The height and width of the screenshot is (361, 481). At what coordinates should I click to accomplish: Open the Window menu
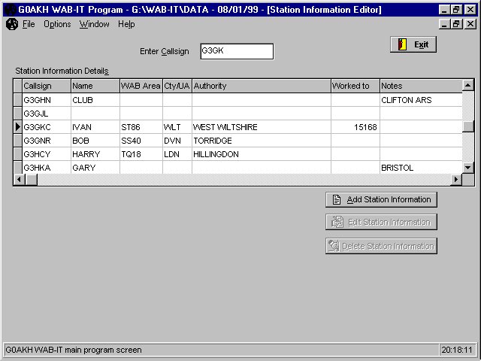pyautogui.click(x=94, y=24)
